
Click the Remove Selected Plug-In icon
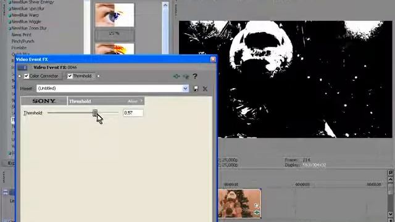186,76
